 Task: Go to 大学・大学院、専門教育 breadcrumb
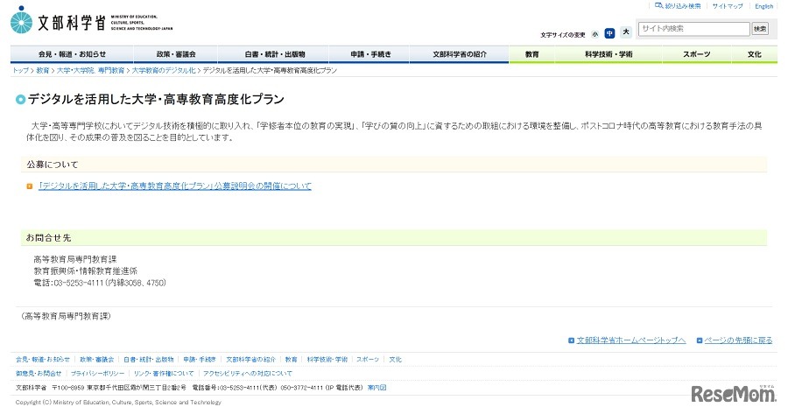90,70
